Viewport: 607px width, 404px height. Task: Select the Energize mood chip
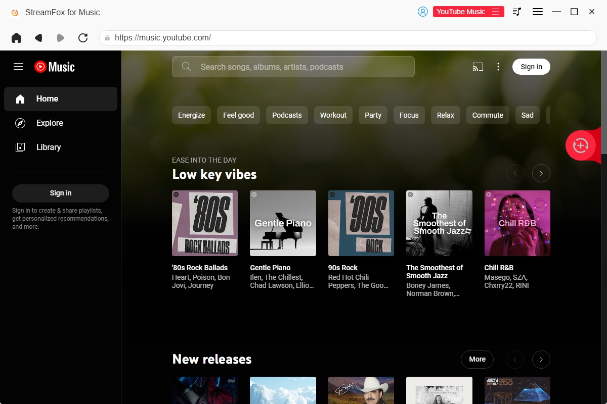coord(192,115)
